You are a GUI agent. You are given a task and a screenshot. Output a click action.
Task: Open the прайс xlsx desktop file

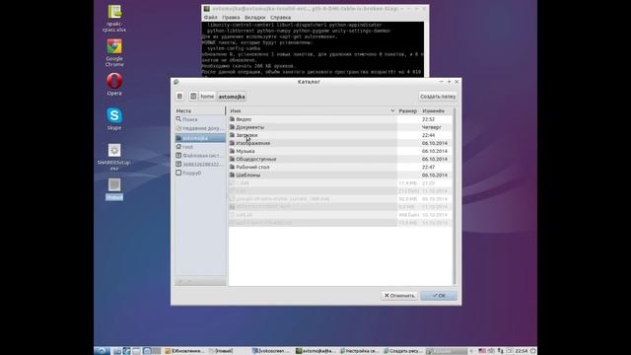pyautogui.click(x=114, y=19)
